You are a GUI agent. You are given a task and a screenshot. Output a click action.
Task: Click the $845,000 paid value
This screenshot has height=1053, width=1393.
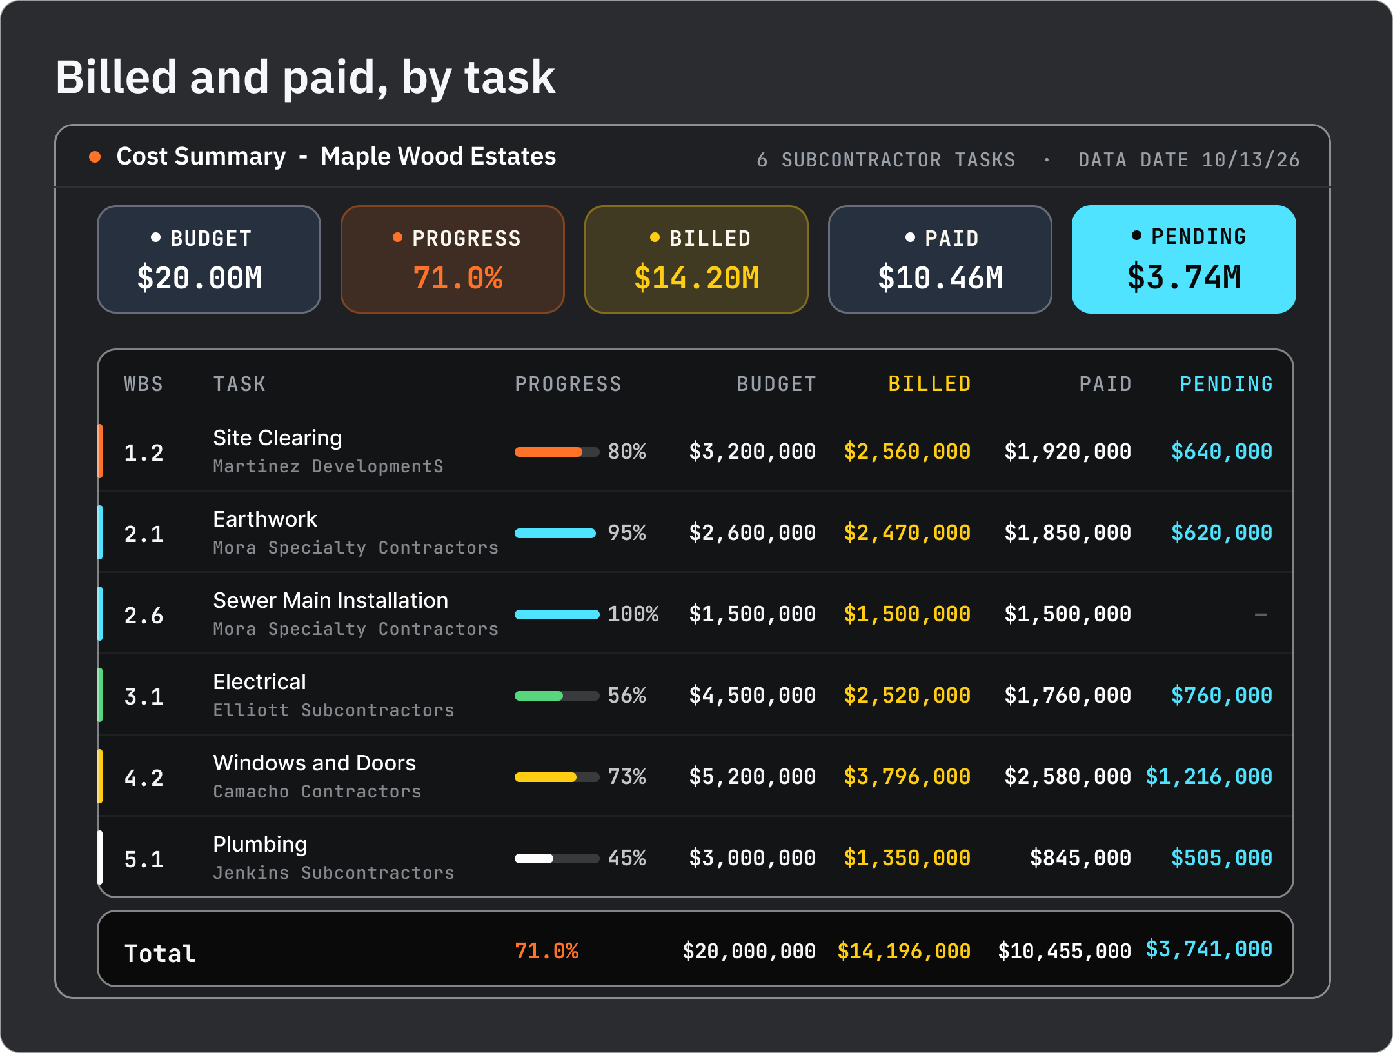(1081, 858)
